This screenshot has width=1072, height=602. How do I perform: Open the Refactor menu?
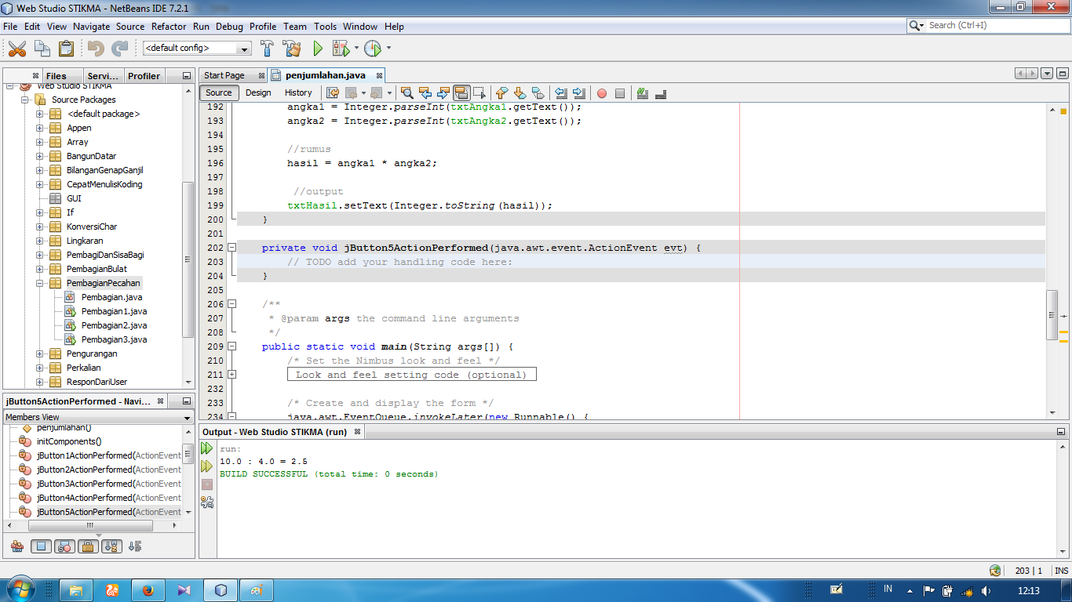(x=169, y=26)
